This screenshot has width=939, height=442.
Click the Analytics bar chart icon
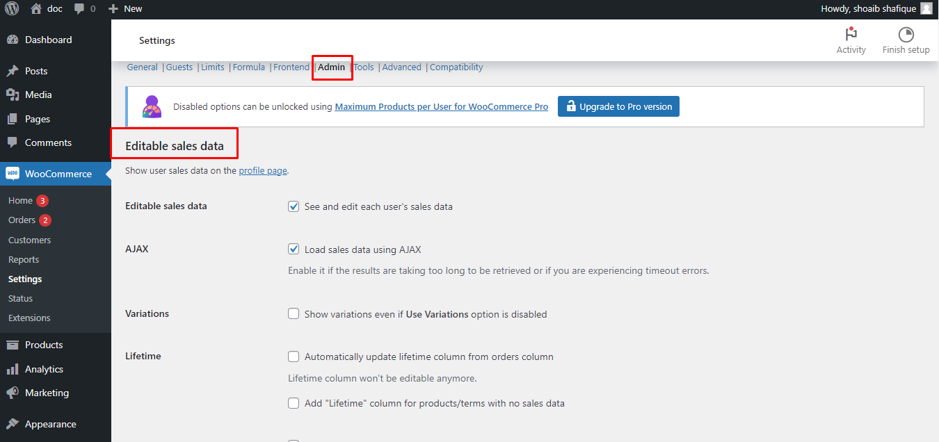point(13,369)
